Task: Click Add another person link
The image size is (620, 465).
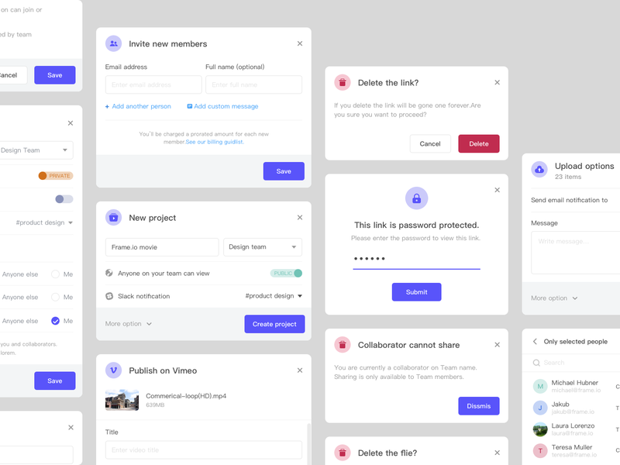Action: coord(138,106)
